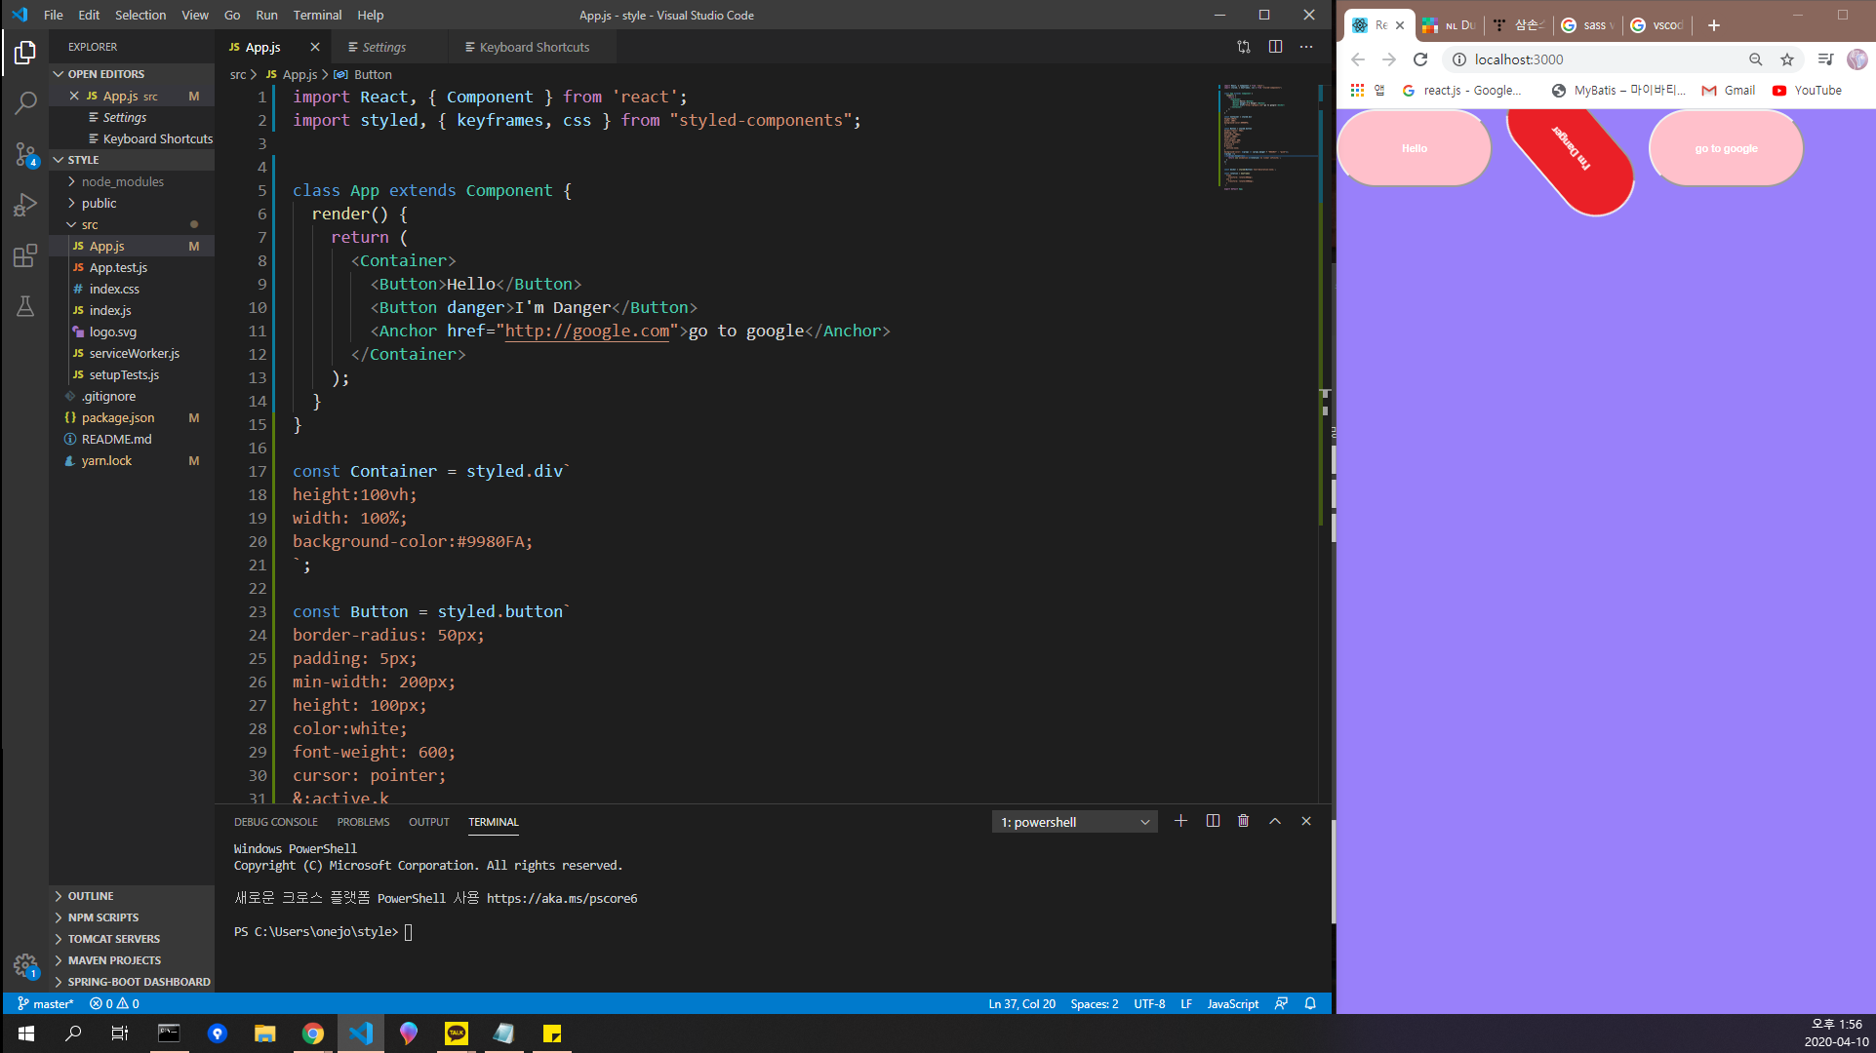Toggle the split terminal button
Viewport: 1876px width, 1053px height.
1213,821
